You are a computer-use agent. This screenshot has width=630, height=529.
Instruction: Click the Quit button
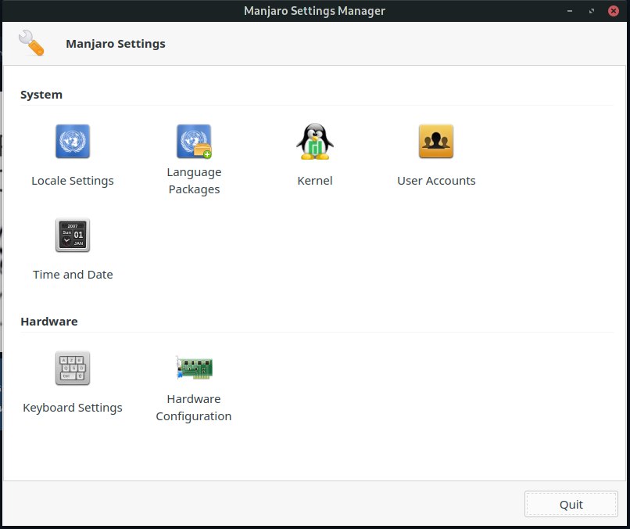pos(571,504)
